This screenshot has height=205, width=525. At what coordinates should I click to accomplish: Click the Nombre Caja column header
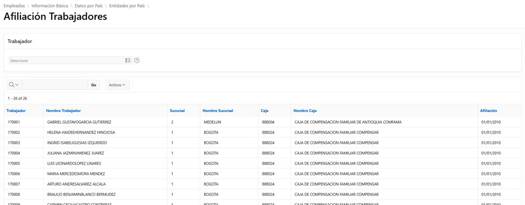[x=305, y=111]
